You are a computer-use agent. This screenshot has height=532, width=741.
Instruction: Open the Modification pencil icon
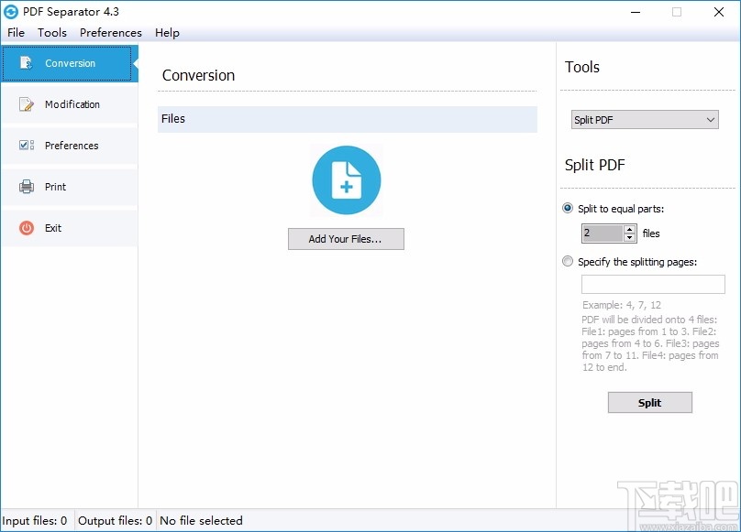(24, 103)
